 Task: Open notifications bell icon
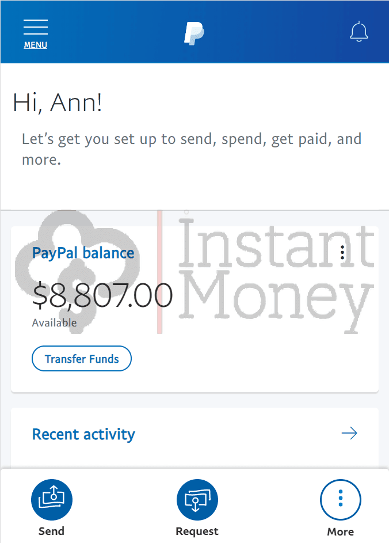(x=359, y=32)
